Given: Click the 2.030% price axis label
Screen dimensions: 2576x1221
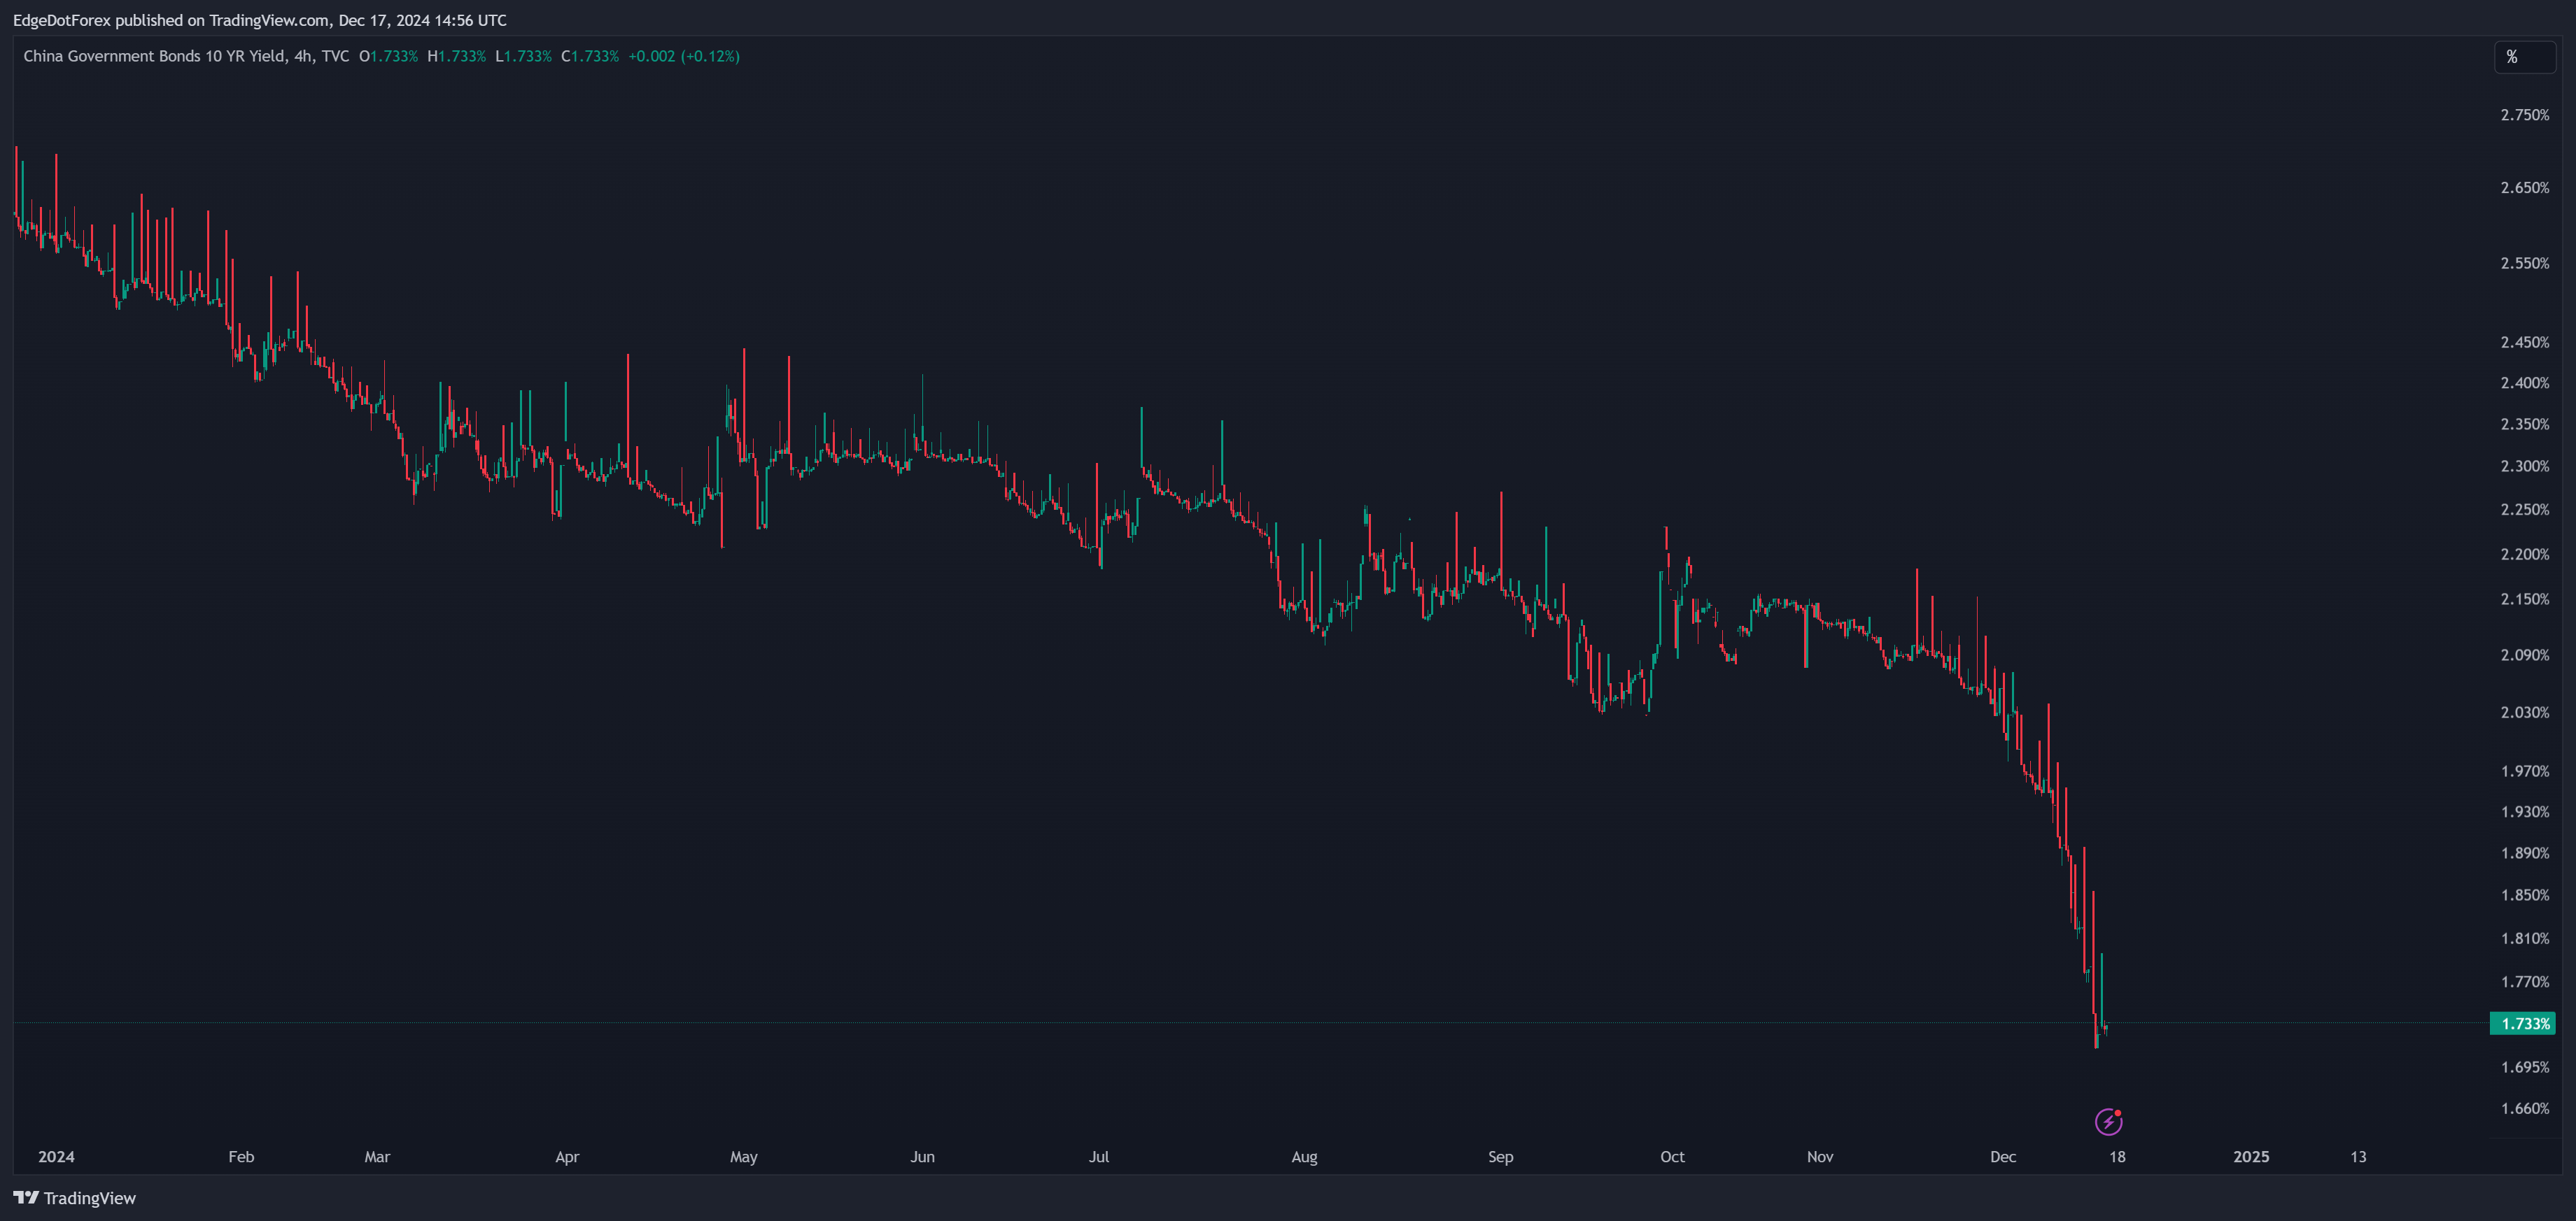Looking at the screenshot, I should (x=2524, y=713).
